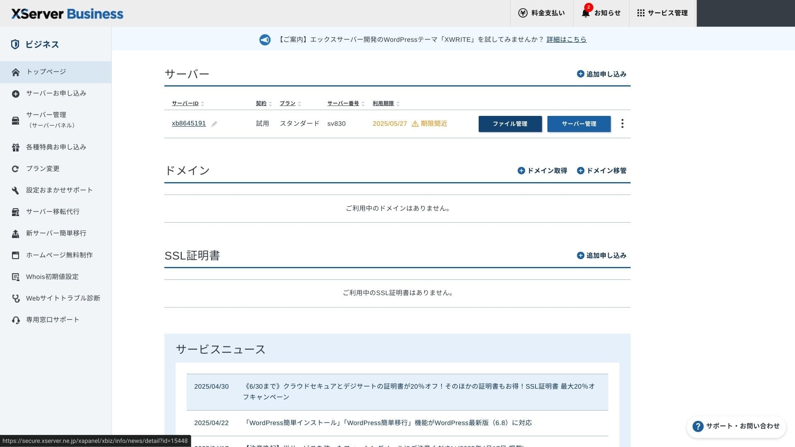Click the sv830 server number cell
The height and width of the screenshot is (447, 795).
[336, 124]
